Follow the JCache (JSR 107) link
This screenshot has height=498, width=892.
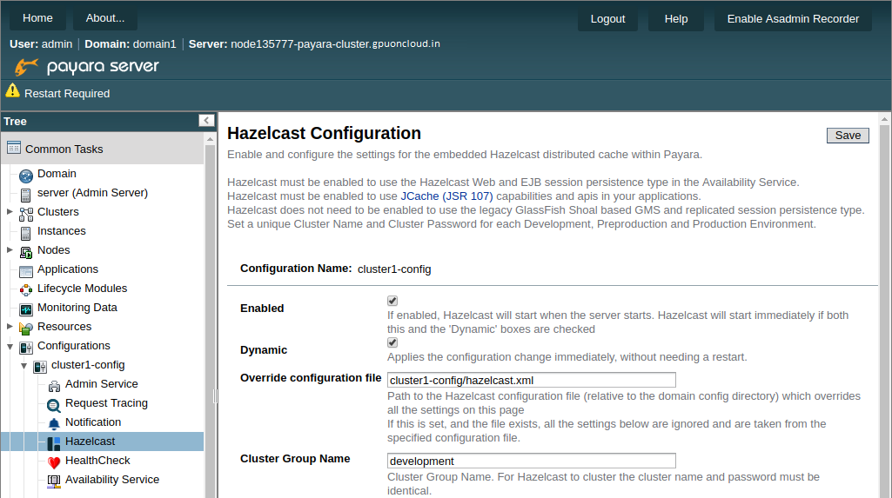(446, 196)
